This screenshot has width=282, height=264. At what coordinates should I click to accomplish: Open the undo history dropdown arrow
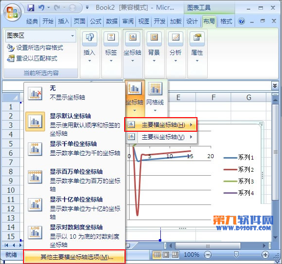(x=48, y=7)
